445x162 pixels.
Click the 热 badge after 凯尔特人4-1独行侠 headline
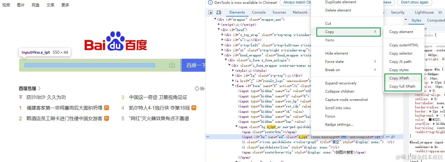click(194, 108)
